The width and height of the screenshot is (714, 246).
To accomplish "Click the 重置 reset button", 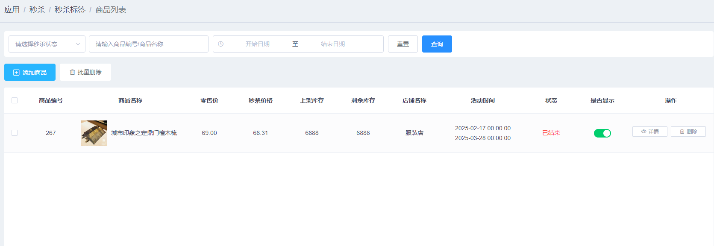I will click(403, 44).
